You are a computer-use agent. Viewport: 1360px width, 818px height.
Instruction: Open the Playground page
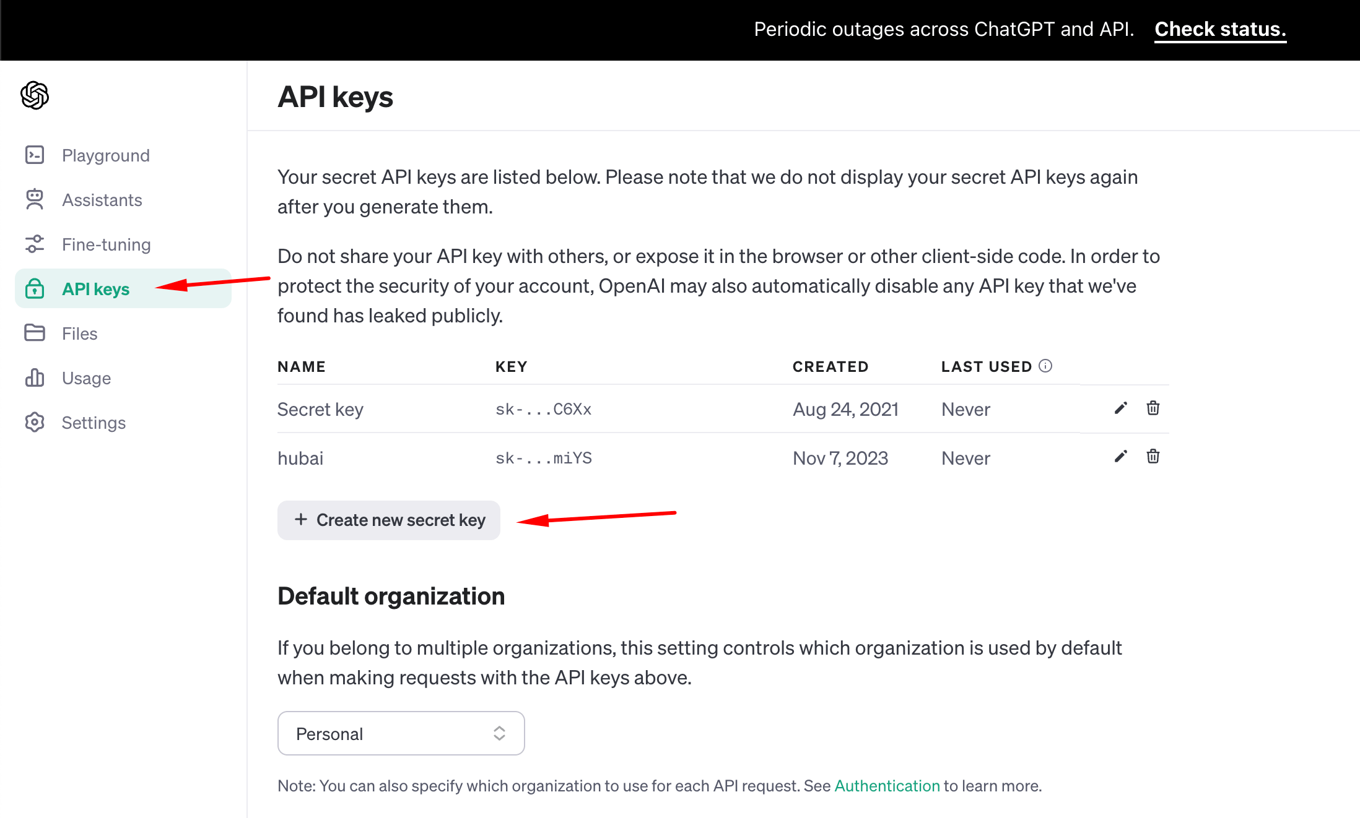coord(106,155)
